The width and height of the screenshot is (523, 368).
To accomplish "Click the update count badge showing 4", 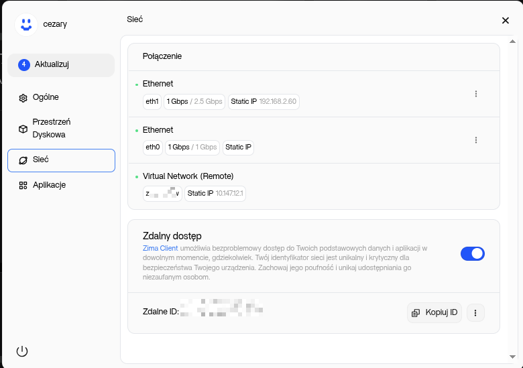I will (x=24, y=65).
